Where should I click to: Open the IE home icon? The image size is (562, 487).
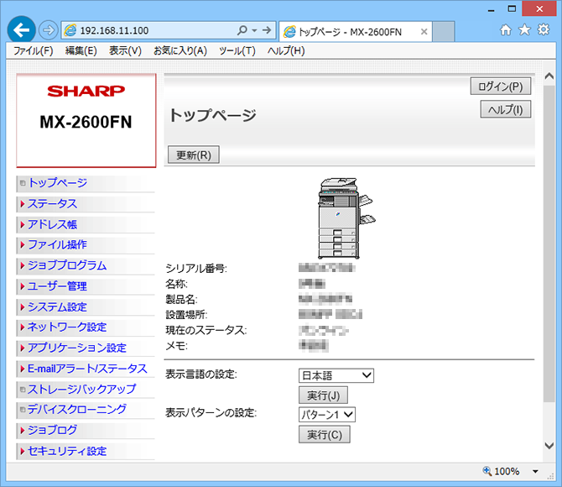(x=506, y=30)
